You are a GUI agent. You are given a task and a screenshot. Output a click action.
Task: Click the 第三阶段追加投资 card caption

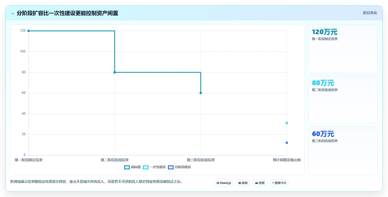click(x=325, y=141)
